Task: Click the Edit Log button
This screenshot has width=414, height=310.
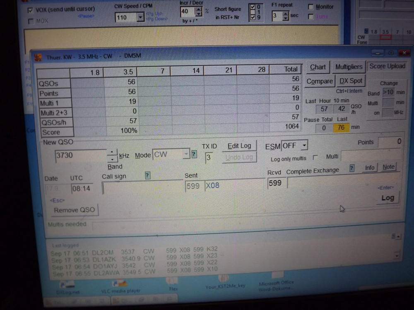Action: tap(239, 146)
